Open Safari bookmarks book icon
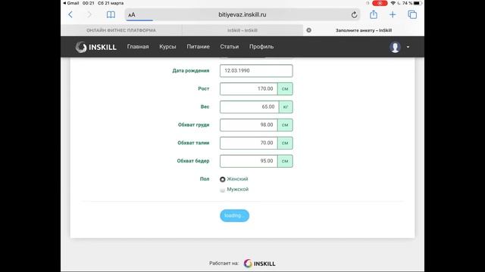The width and height of the screenshot is (485, 272). click(111, 14)
